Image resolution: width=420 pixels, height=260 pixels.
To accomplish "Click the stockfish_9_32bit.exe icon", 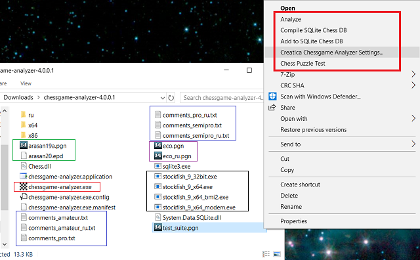I will pyautogui.click(x=158, y=176).
